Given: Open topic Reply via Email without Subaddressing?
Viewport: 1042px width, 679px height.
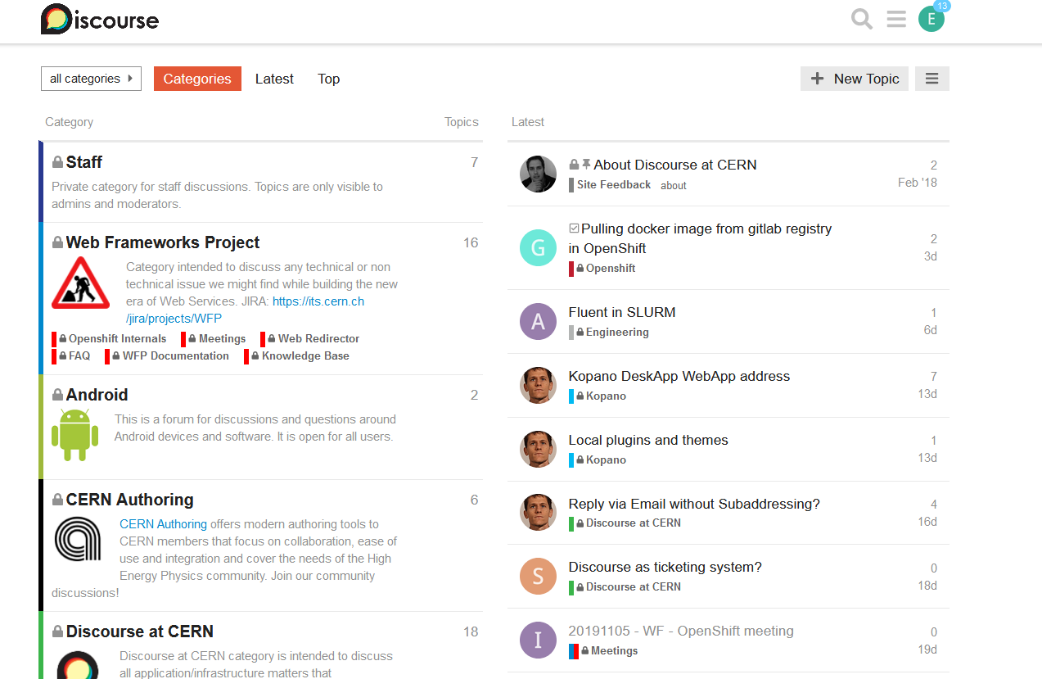Looking at the screenshot, I should pos(694,504).
